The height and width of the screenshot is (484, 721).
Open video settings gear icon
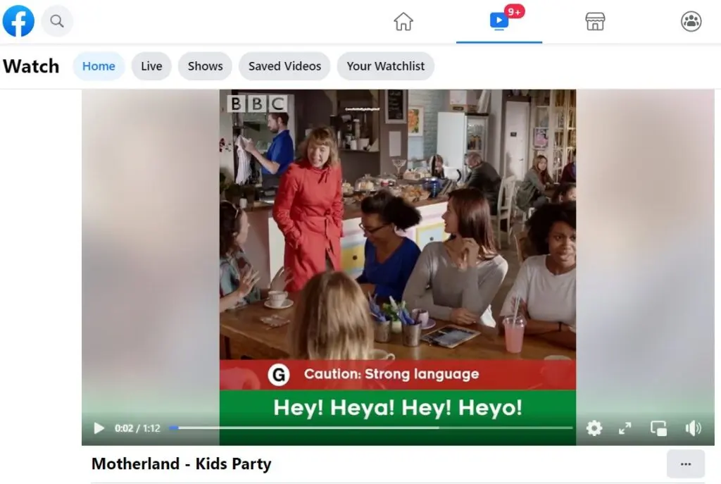tap(594, 428)
